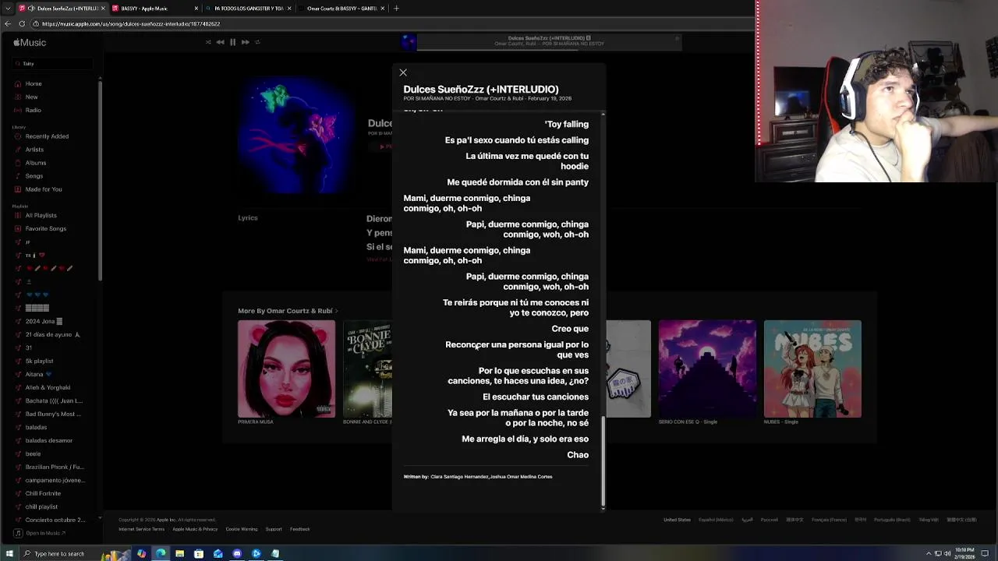Open All Playlists
The image size is (998, 561).
[41, 216]
